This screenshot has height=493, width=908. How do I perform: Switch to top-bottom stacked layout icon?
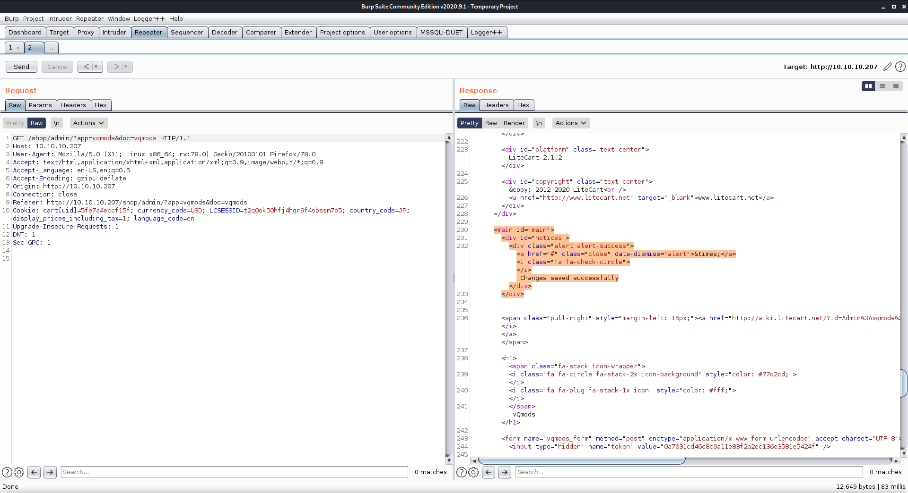[x=882, y=86]
